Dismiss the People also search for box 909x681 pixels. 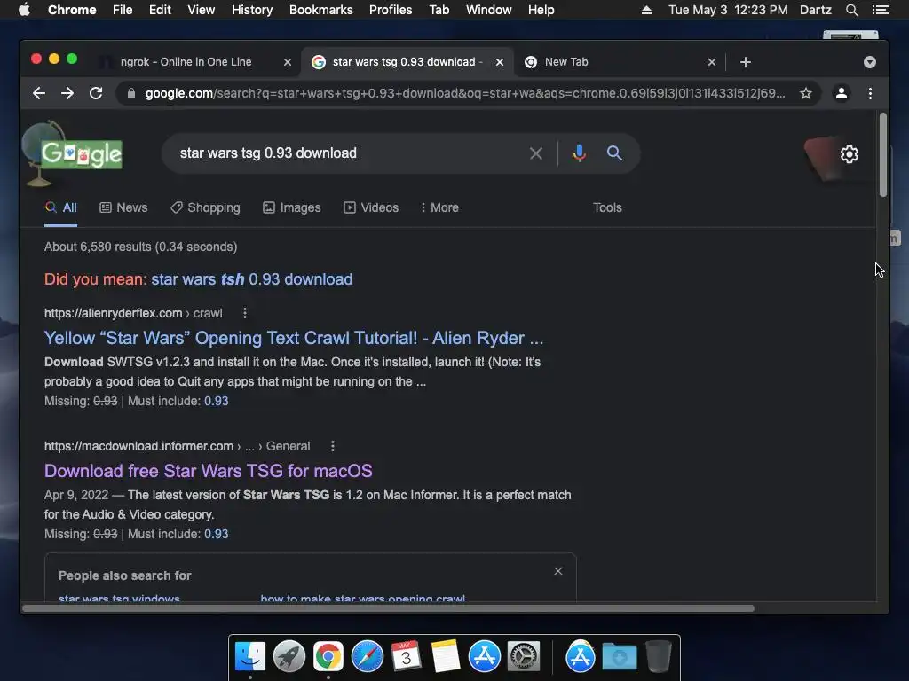[558, 572]
